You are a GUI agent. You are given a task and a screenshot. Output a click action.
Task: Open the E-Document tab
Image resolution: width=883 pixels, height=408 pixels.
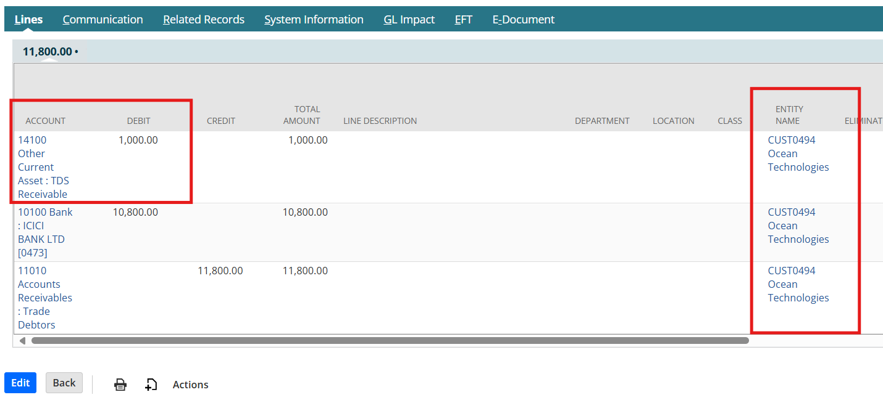523,20
